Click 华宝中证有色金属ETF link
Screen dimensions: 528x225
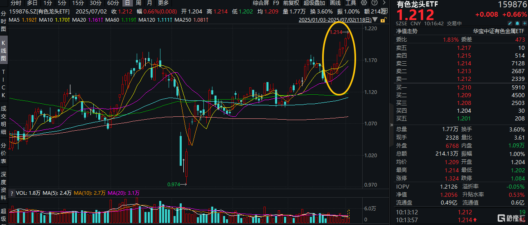click(499, 31)
